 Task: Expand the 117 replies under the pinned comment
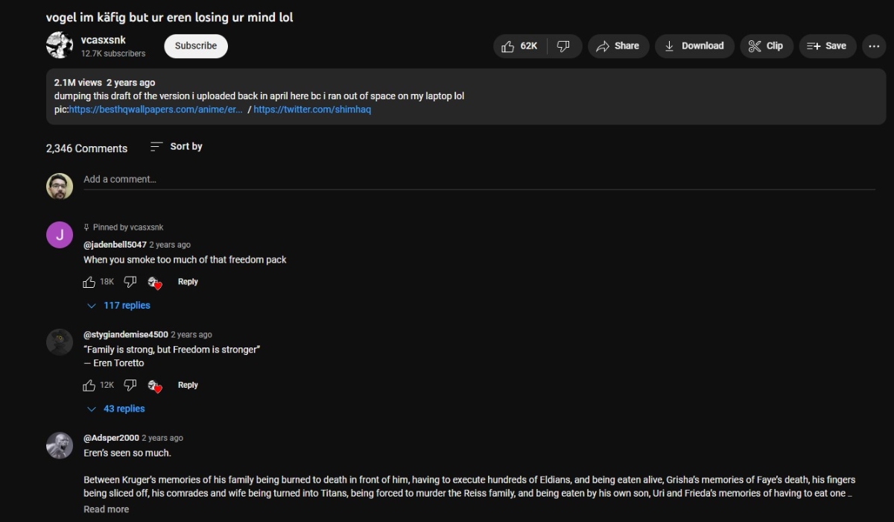pyautogui.click(x=118, y=305)
